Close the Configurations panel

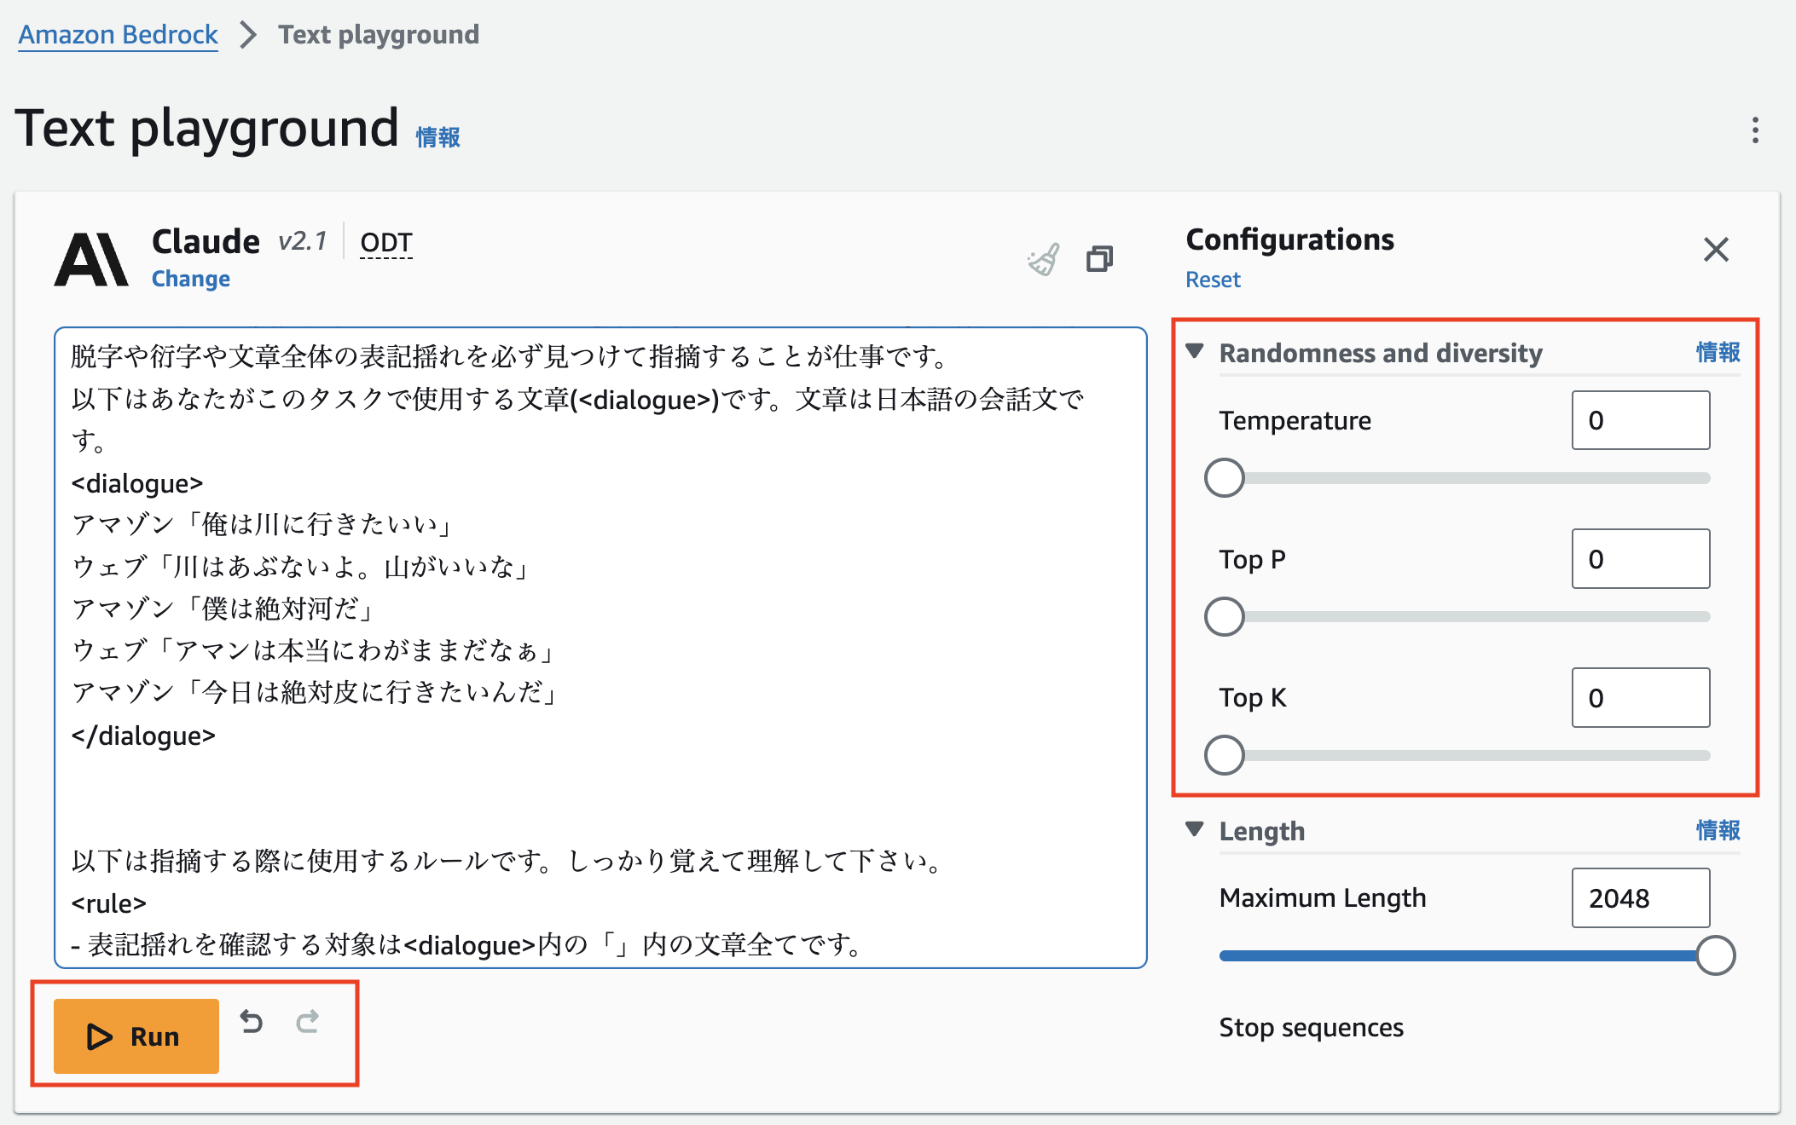pyautogui.click(x=1715, y=250)
